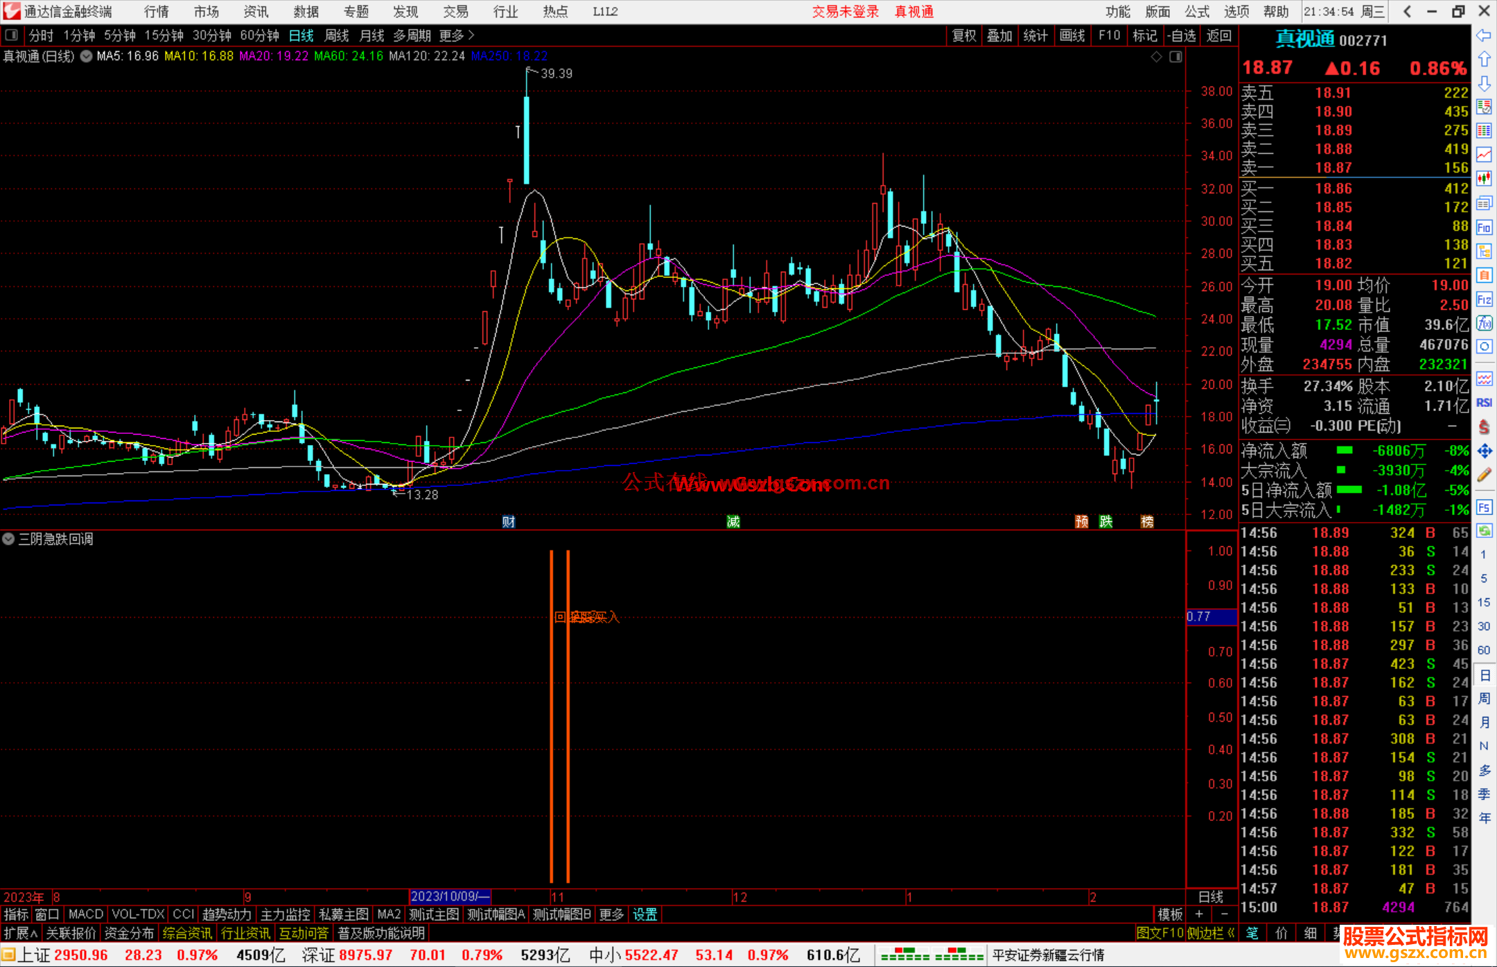Toggle the layout icon left of 分时
This screenshot has width=1497, height=967.
point(11,35)
